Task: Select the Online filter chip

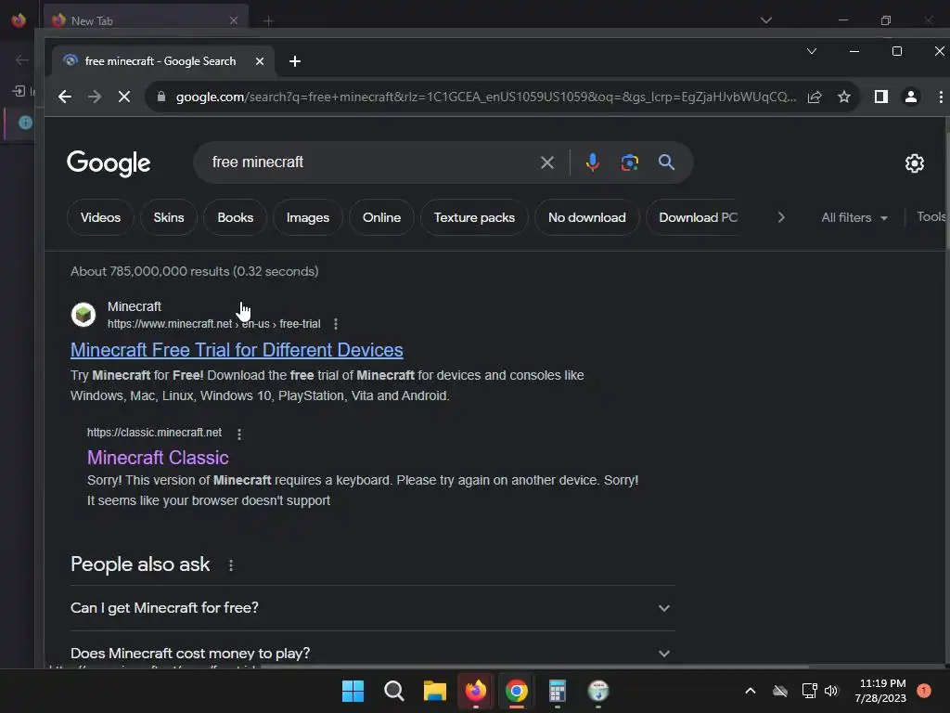Action: pyautogui.click(x=381, y=217)
